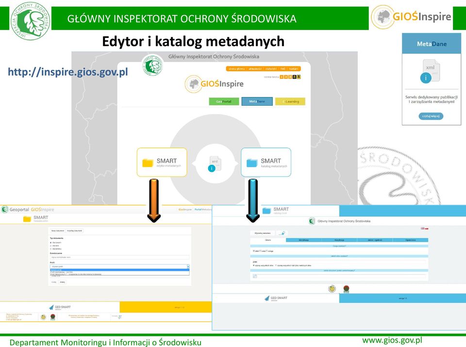Image resolution: width=466 pixels, height=347 pixels.
Task: Click the blue SMART folder icon in catalog window
Action: tap(266, 211)
